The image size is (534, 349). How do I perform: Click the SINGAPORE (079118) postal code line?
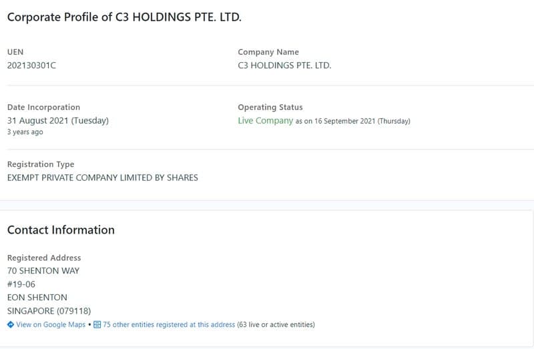coord(49,311)
